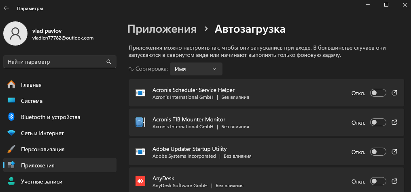Open Сеть и Интернет section
411x192 pixels.
[x=60, y=133]
